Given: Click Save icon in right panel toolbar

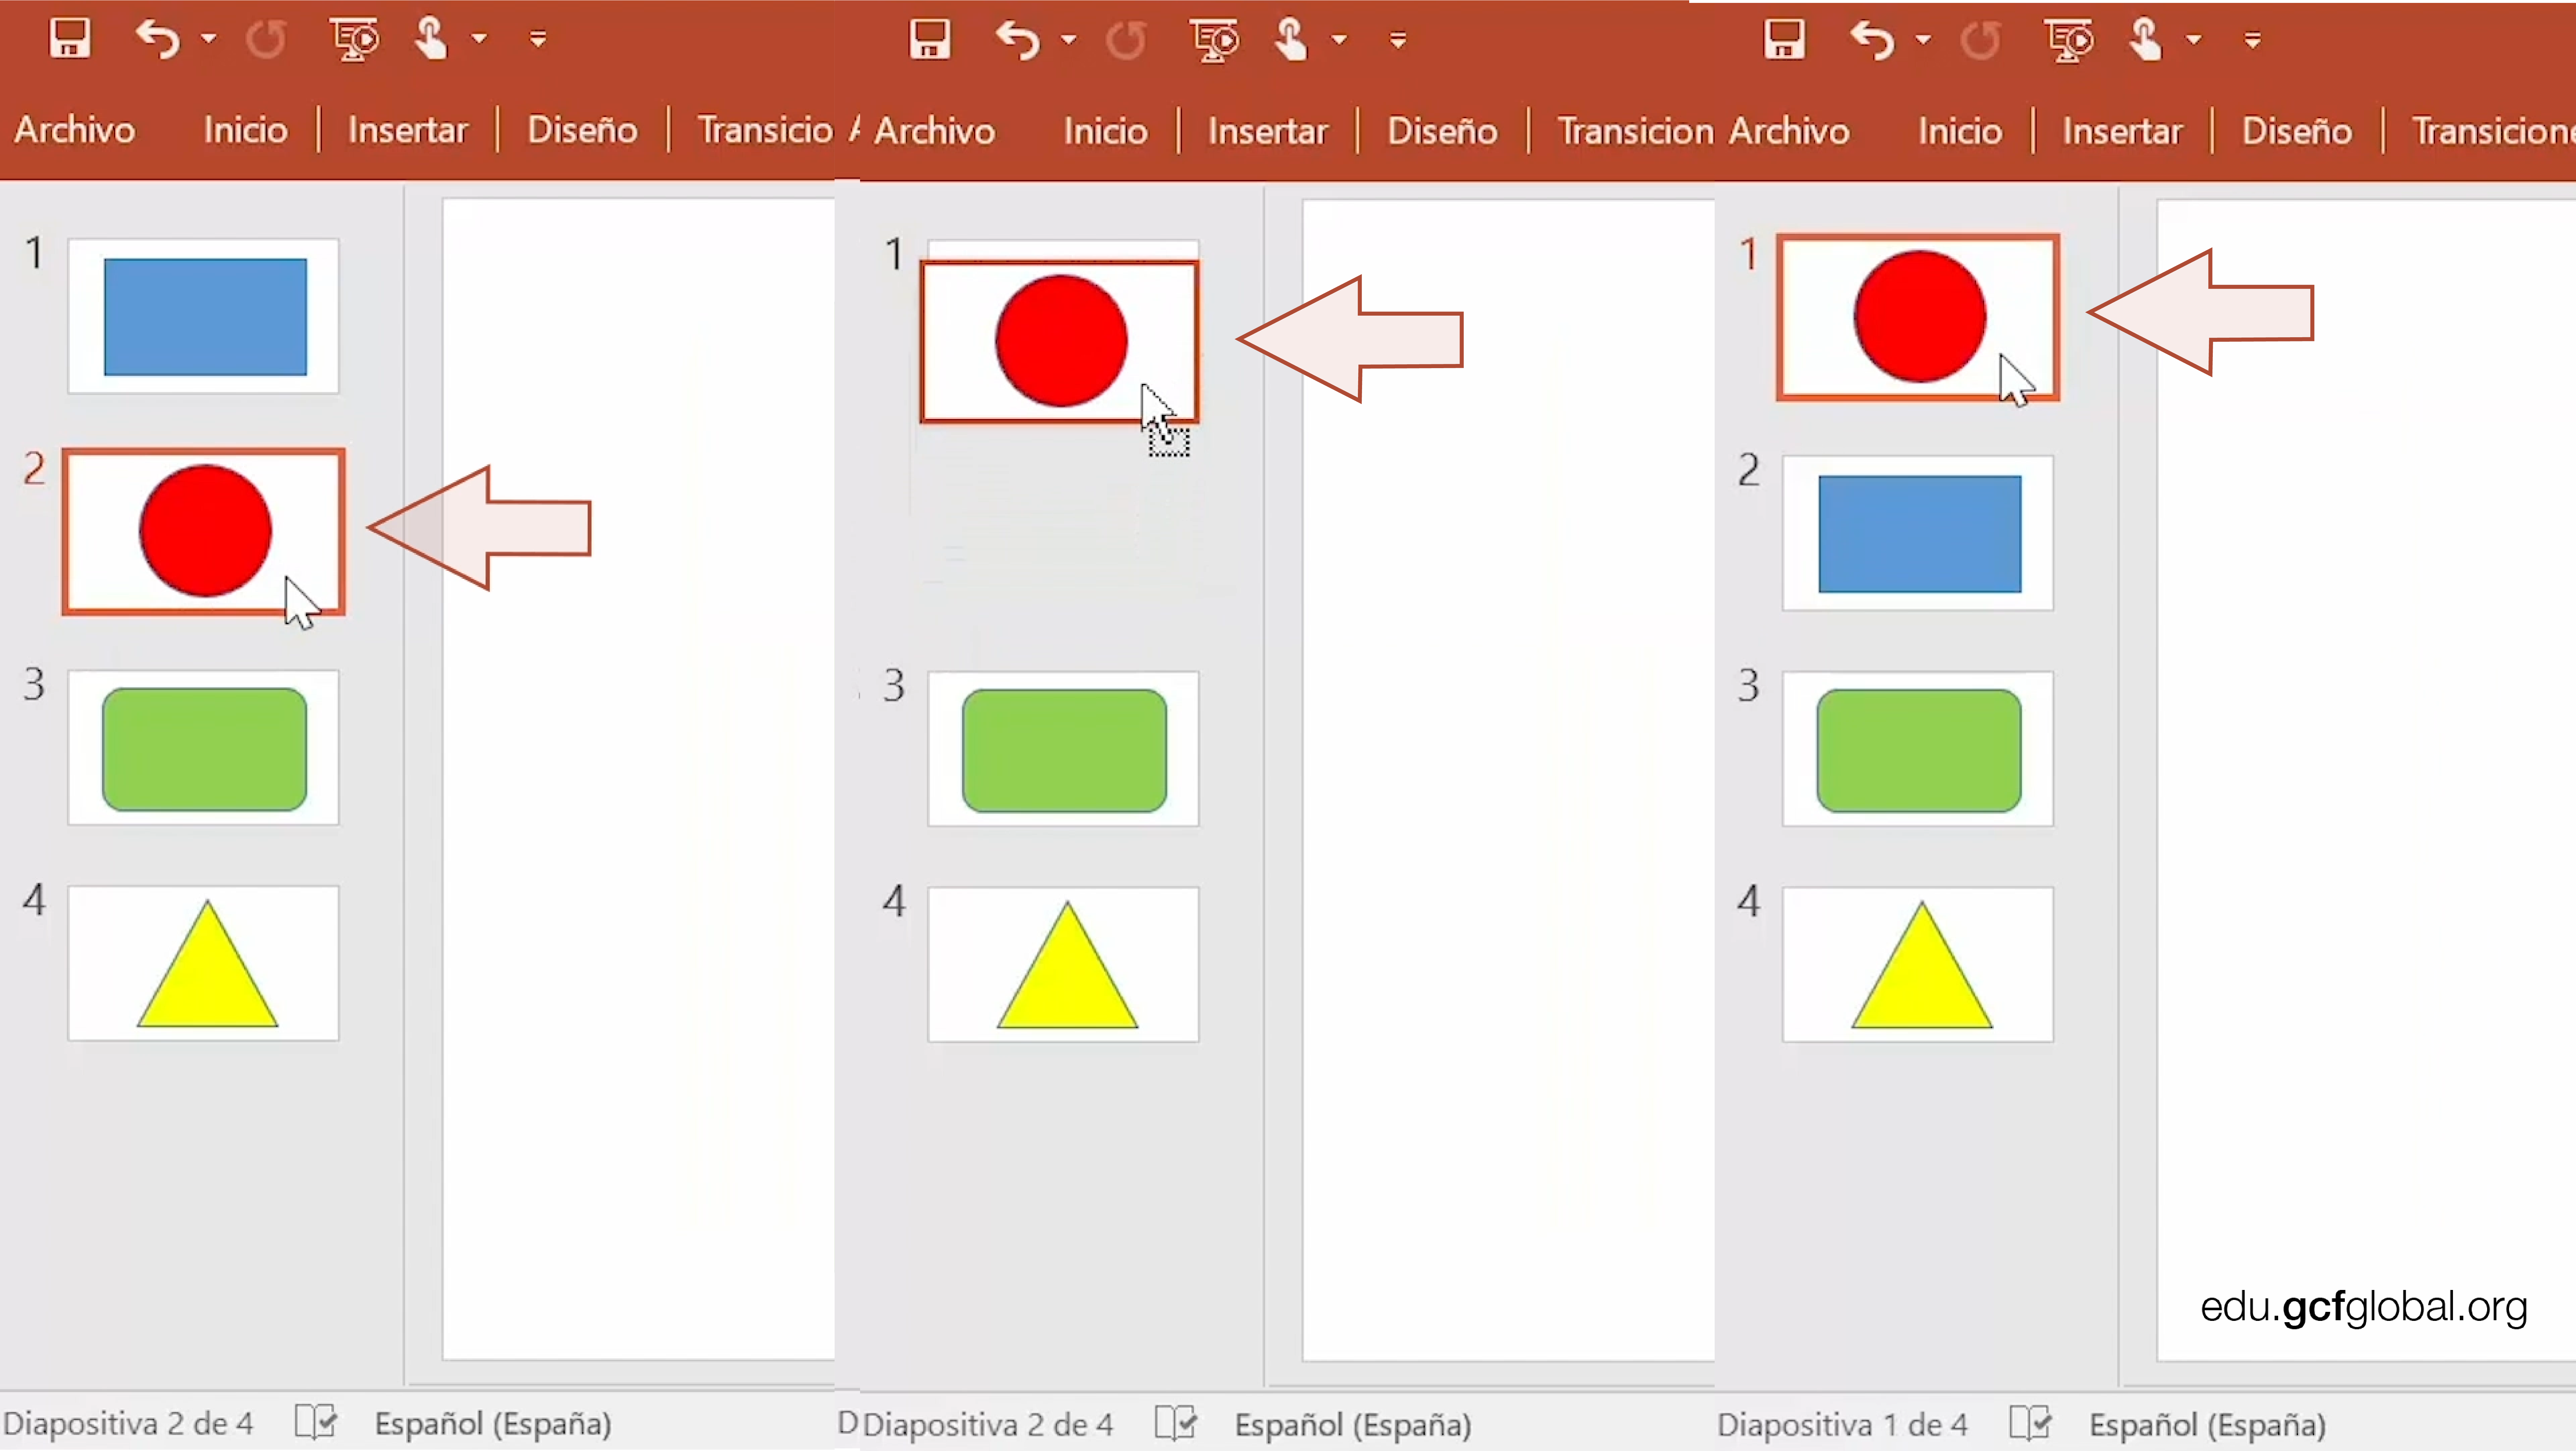Looking at the screenshot, I should tap(1785, 40).
